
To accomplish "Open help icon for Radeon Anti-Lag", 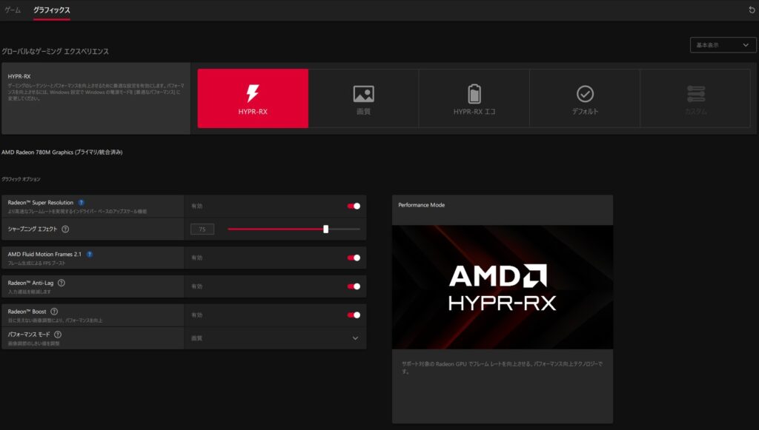I will (62, 283).
